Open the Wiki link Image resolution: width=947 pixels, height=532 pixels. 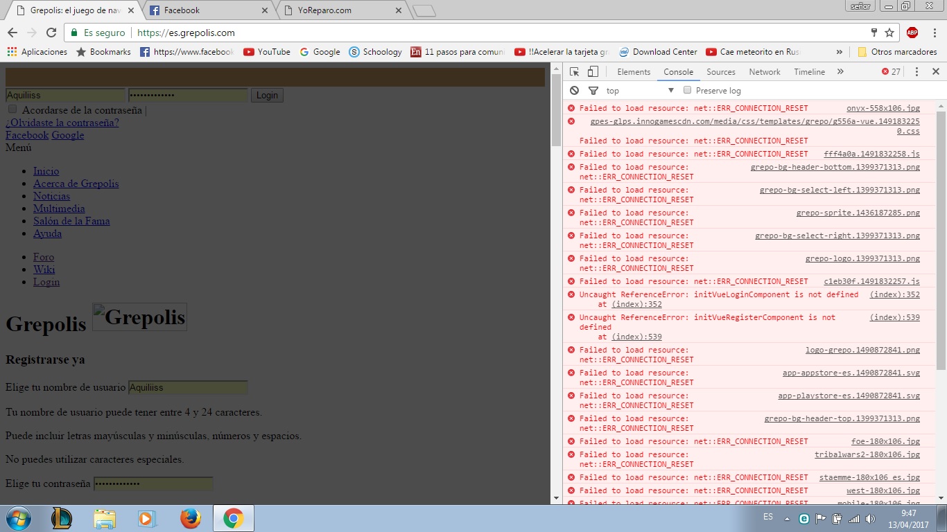44,269
